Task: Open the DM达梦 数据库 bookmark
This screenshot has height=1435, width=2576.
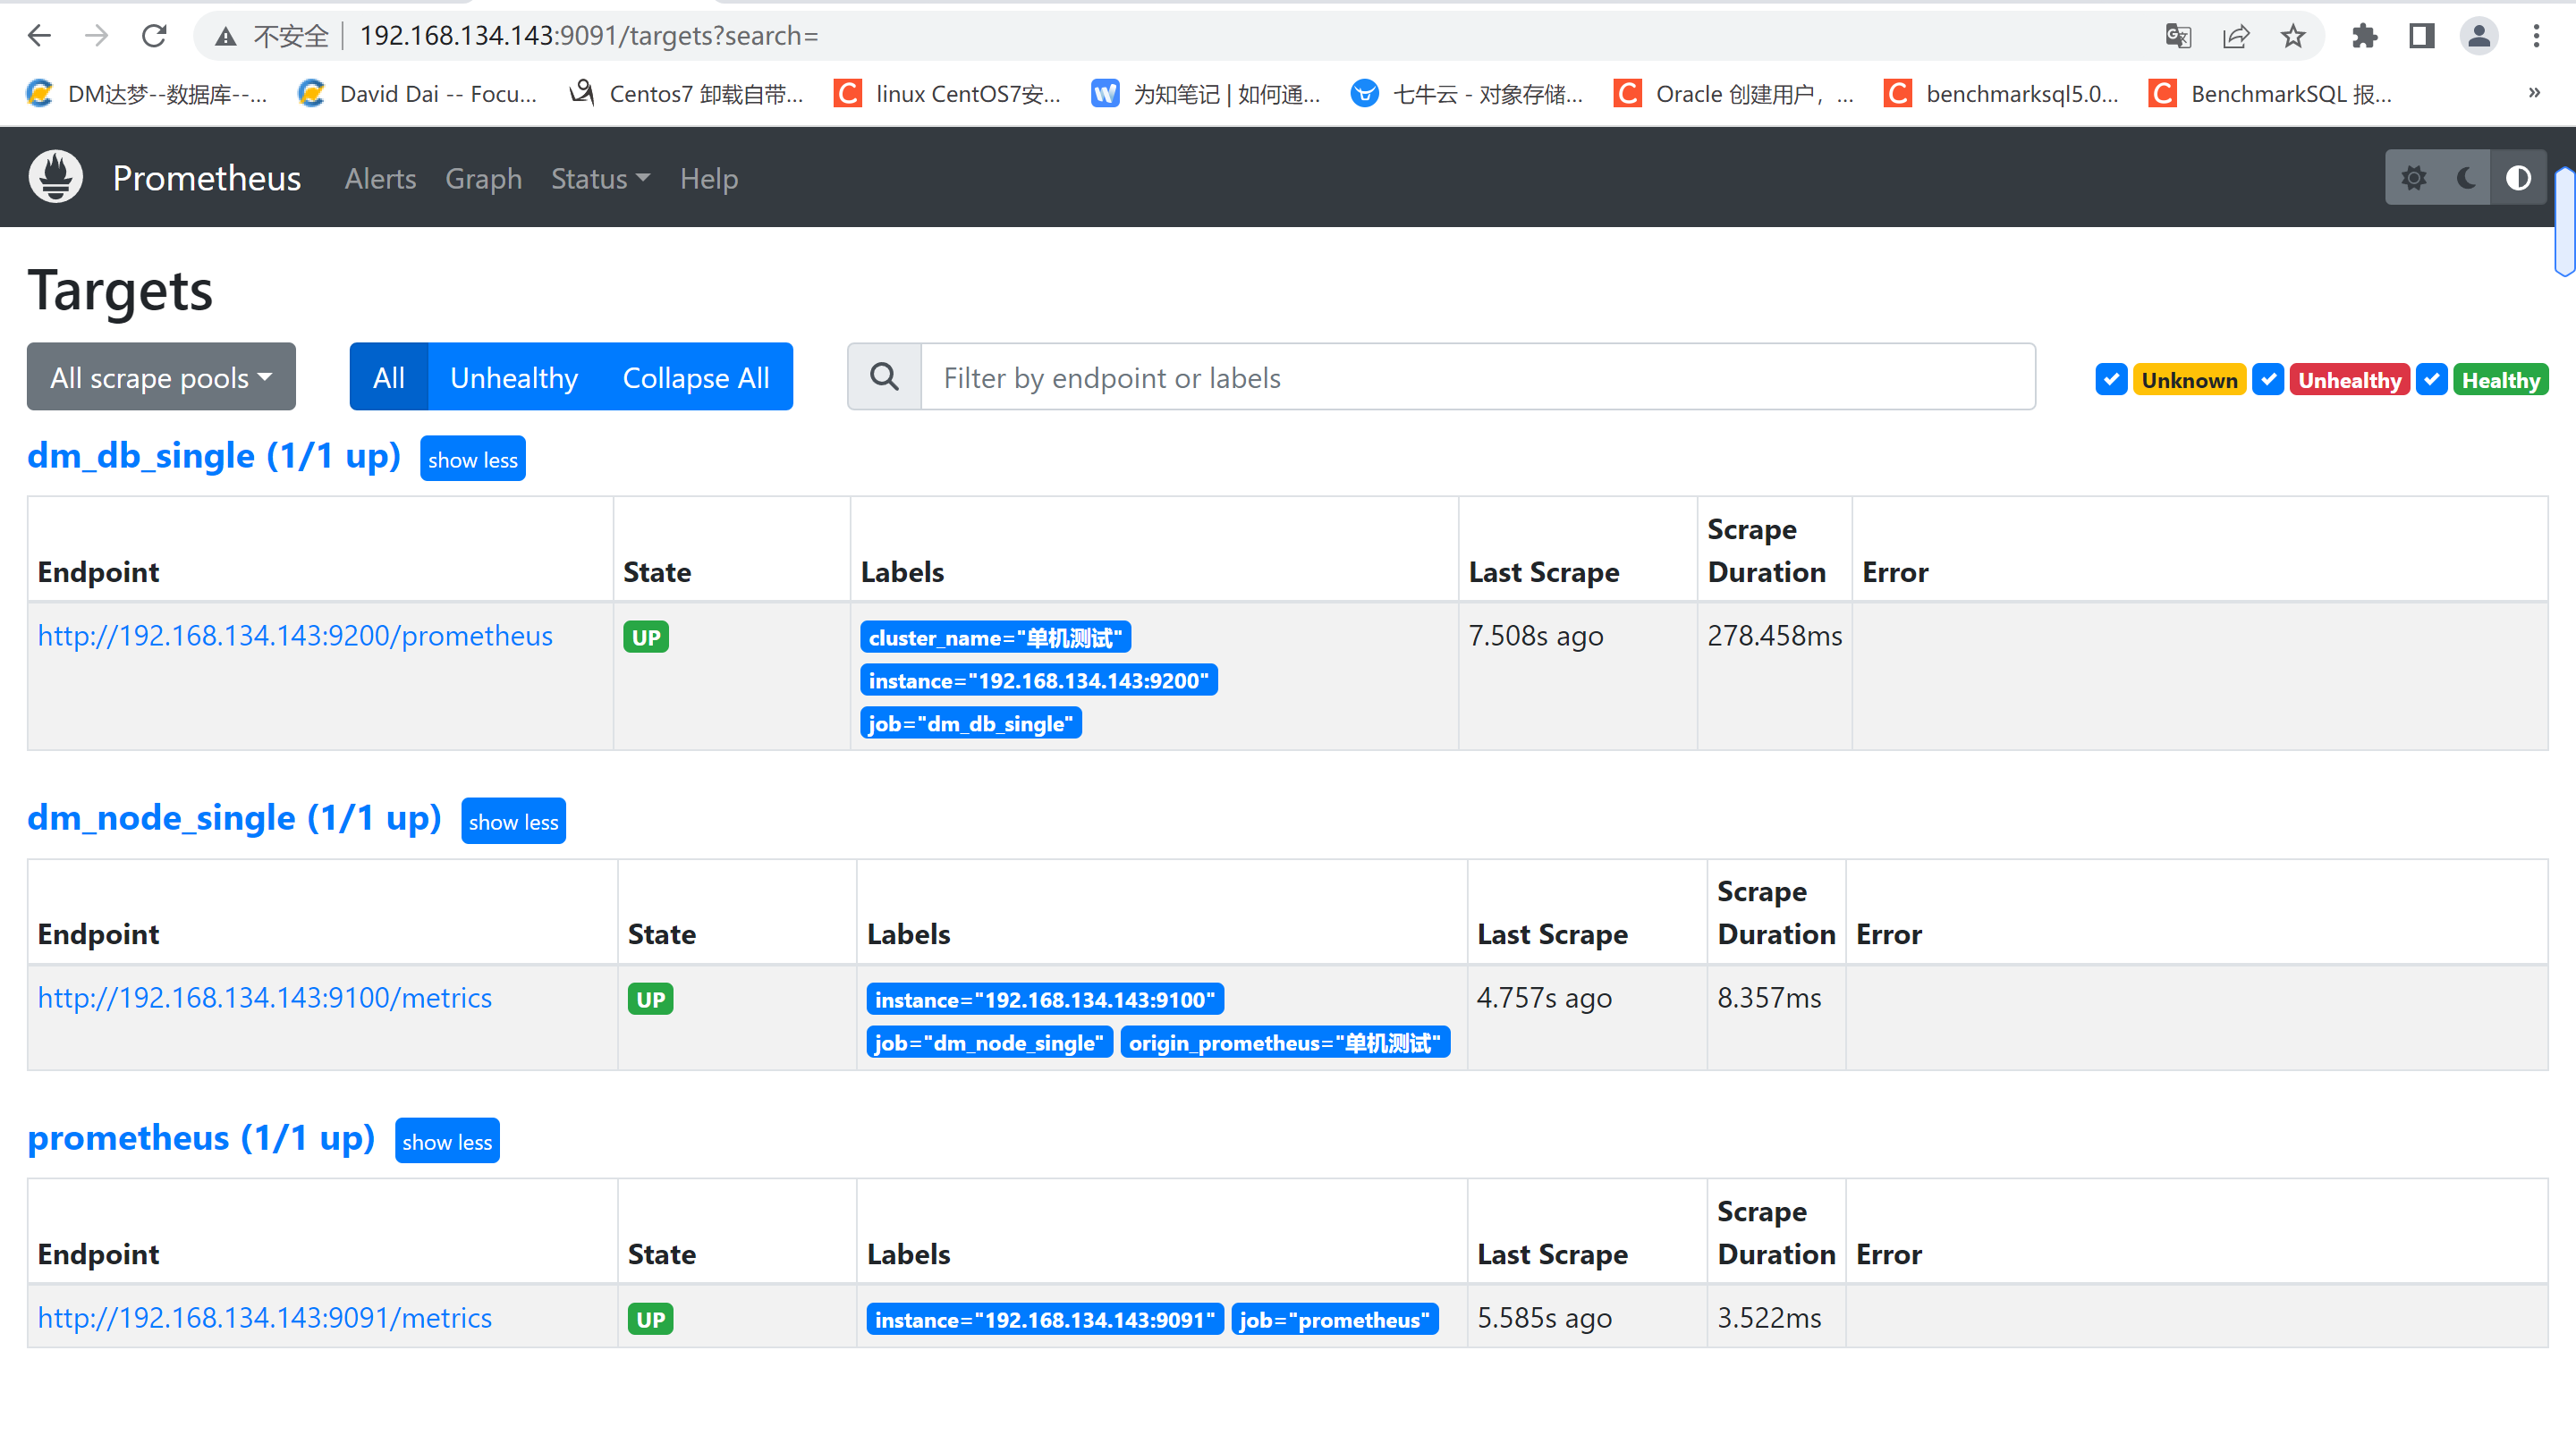Action: coord(147,94)
